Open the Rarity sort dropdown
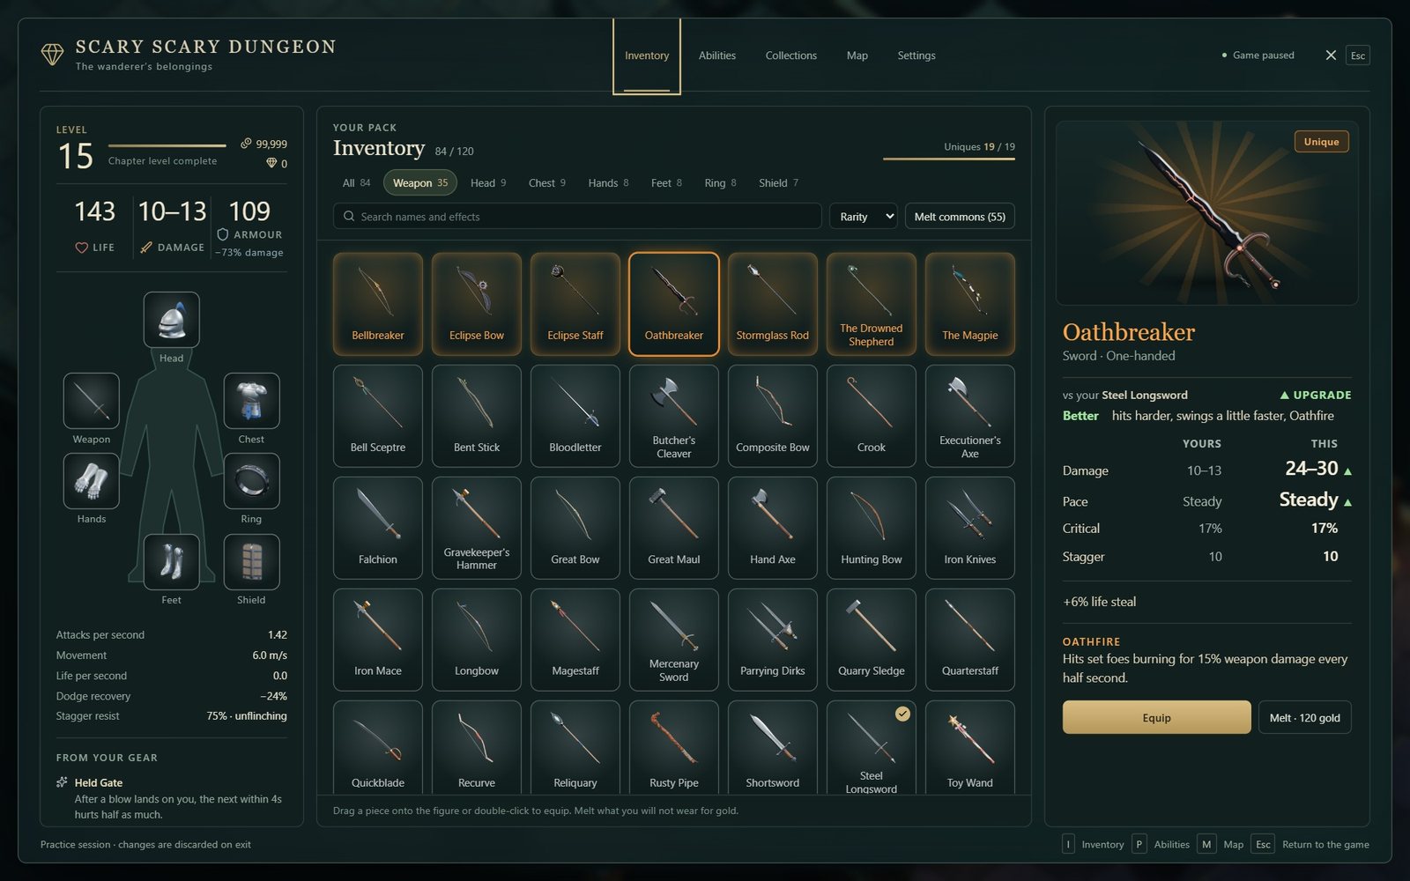 click(x=864, y=217)
